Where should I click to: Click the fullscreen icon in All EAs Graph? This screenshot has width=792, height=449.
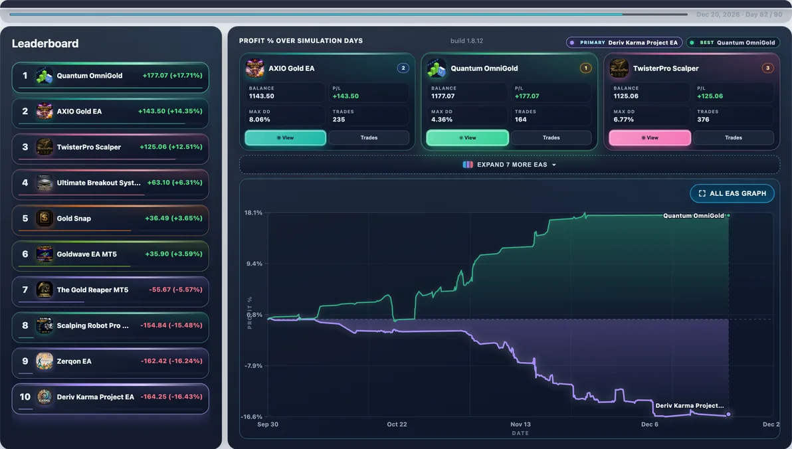pos(702,193)
